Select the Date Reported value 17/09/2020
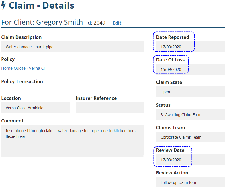The image size is (225, 187). click(171, 47)
